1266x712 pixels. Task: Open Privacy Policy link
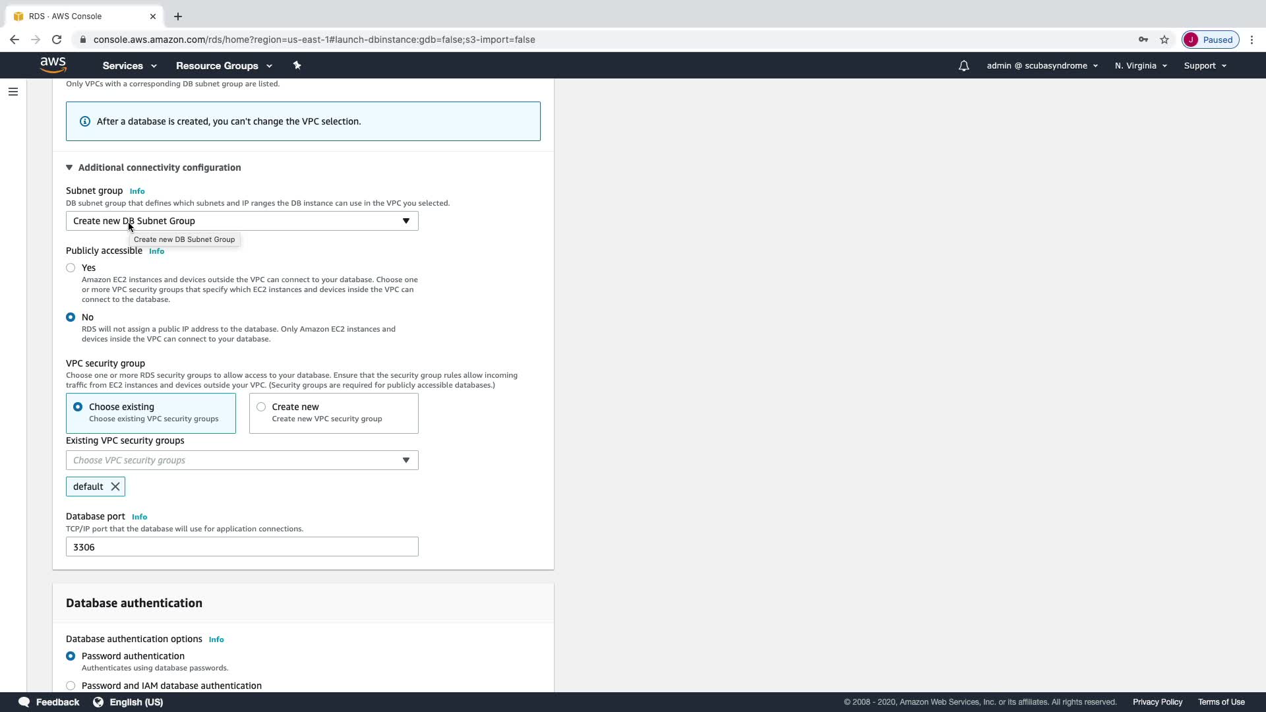pos(1157,702)
